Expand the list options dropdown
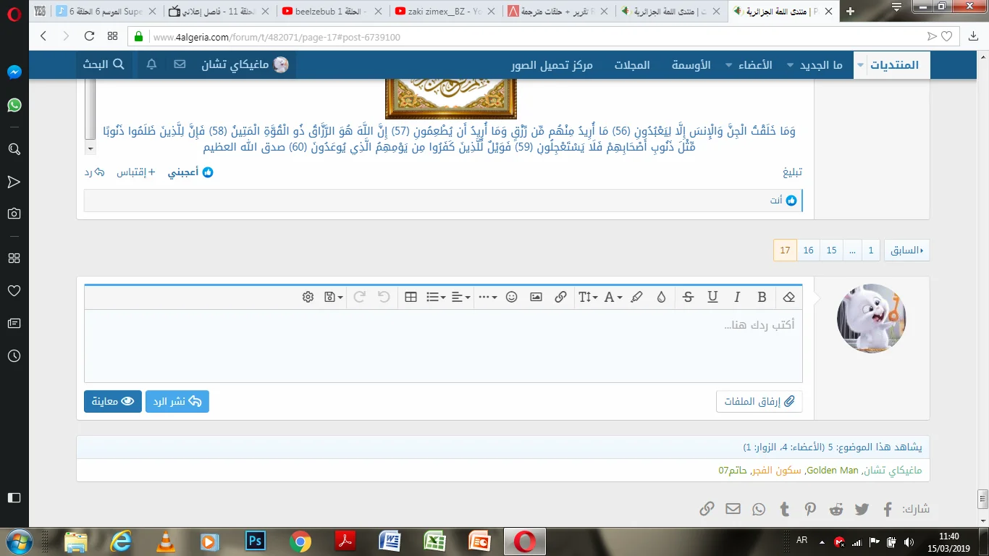The width and height of the screenshot is (989, 556). tap(436, 297)
